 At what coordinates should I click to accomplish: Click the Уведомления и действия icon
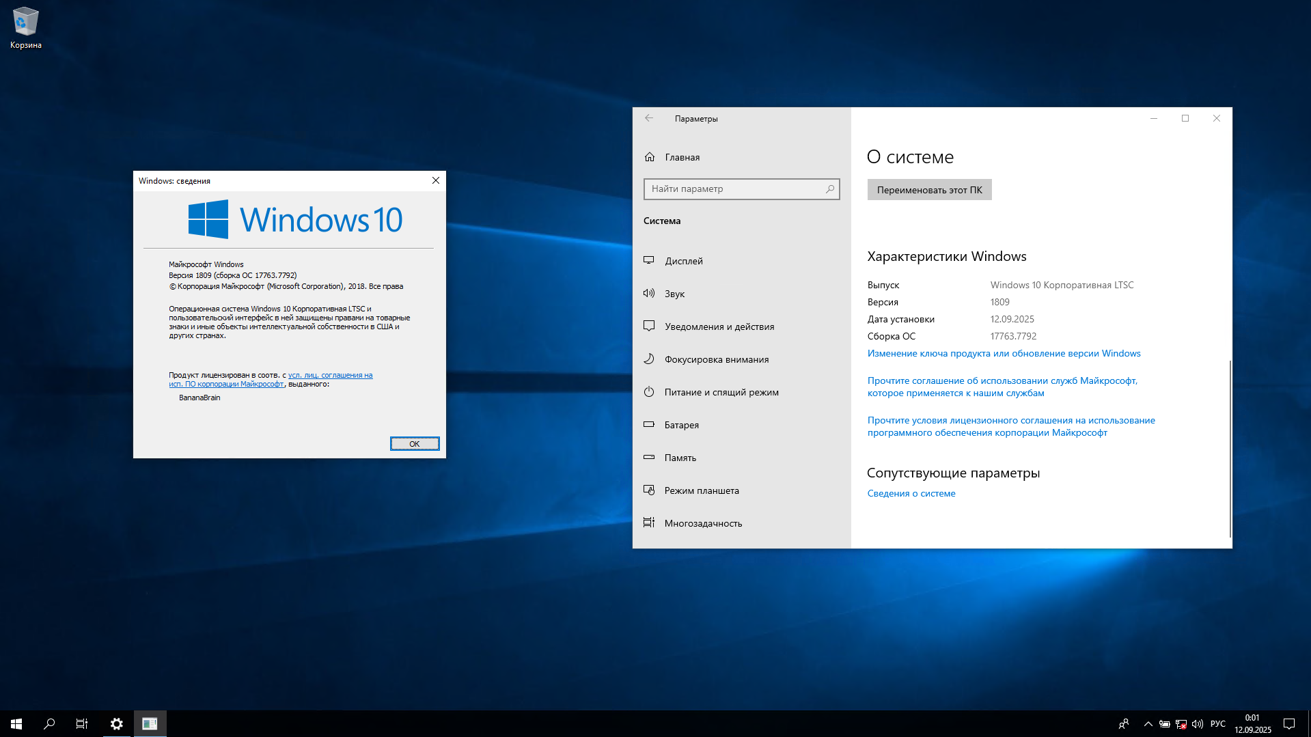649,326
